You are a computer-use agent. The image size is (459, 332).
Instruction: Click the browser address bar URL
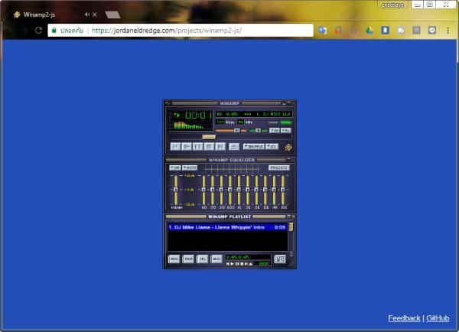click(x=176, y=31)
